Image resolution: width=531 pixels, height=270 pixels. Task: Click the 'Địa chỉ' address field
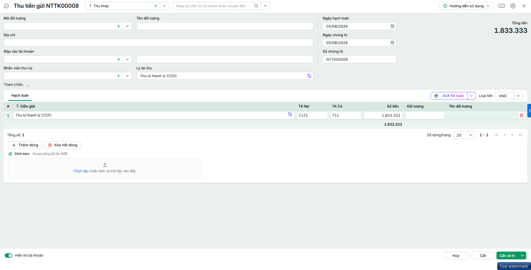coord(158,43)
